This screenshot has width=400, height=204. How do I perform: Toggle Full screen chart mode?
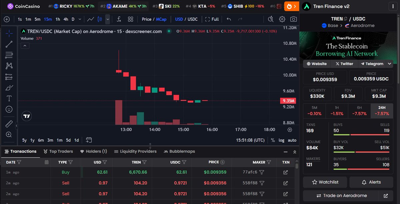pyautogui.click(x=212, y=19)
